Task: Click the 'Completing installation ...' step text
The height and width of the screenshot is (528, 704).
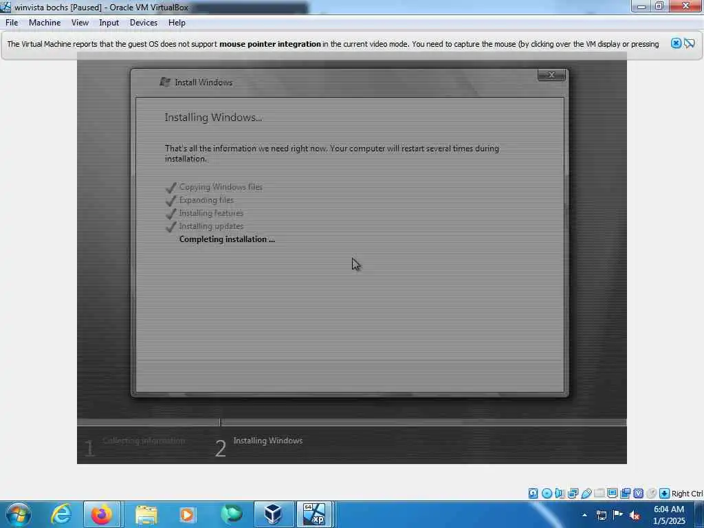Action: (x=227, y=239)
